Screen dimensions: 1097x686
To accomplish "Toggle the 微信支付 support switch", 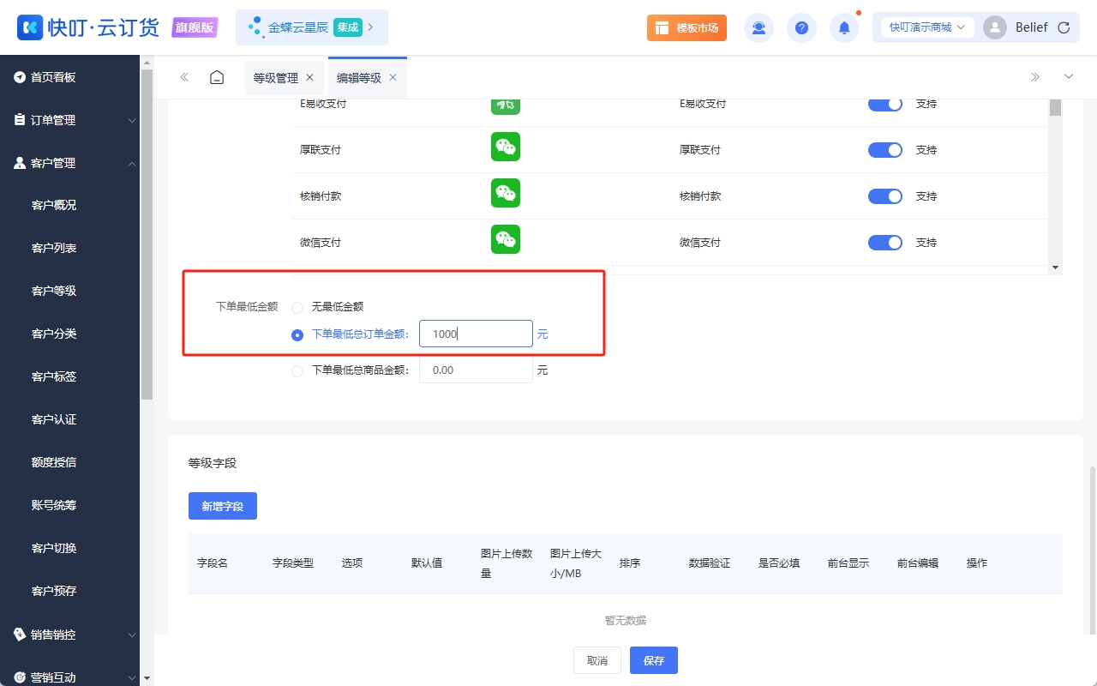I will 885,243.
